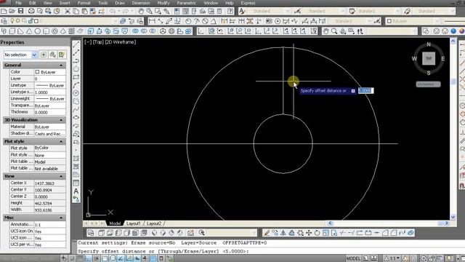Open the Parametric menu
The width and height of the screenshot is (465, 262).
(187, 3)
